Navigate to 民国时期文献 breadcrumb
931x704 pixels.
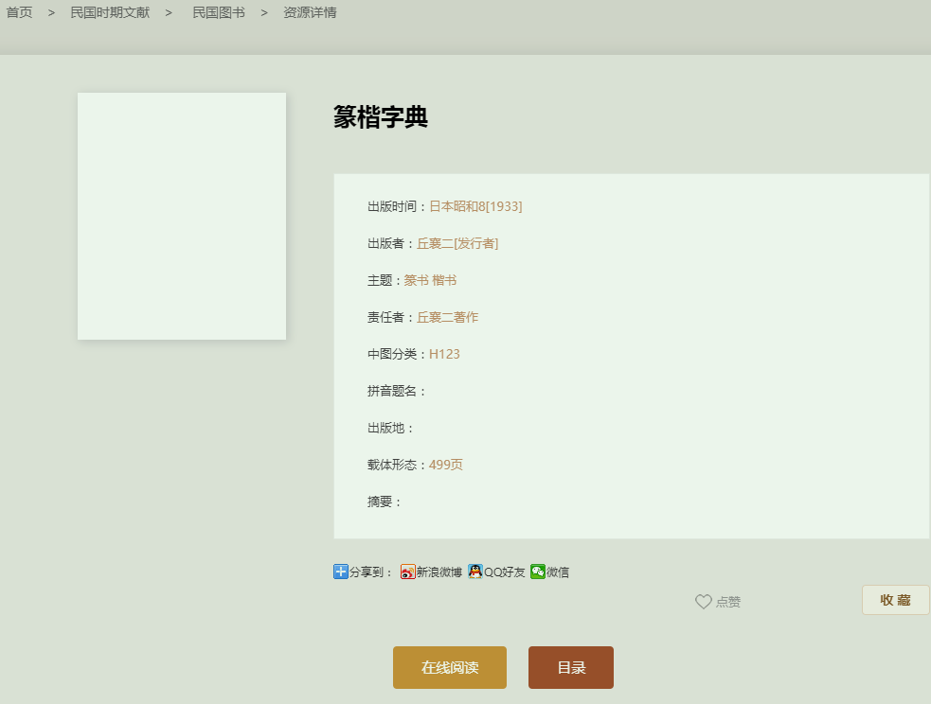pyautogui.click(x=110, y=12)
